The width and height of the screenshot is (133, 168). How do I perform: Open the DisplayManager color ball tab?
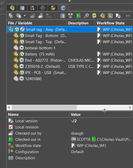[x=53, y=8]
